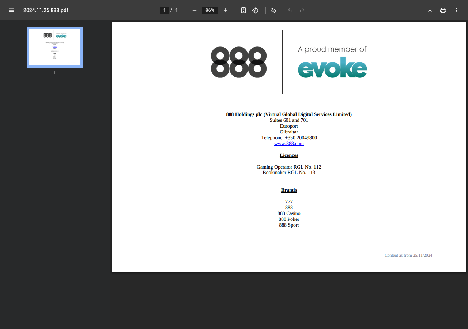
Task: Zoom out with the minus icon
Action: tap(195, 10)
